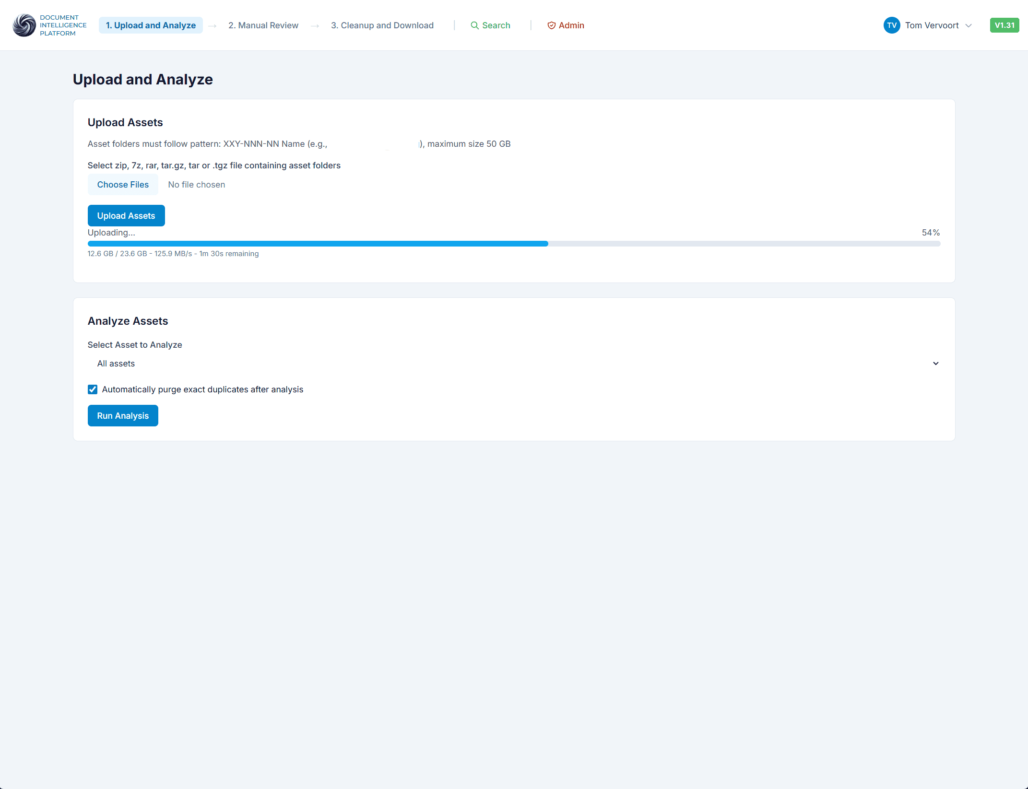Open the Select Asset to Analyze dropdown
This screenshot has width=1028, height=789.
tap(513, 363)
